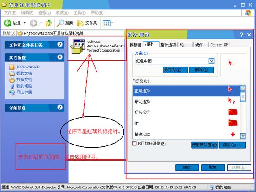
Task: Click the green Back arrow icon
Action: click(x=7, y=23)
